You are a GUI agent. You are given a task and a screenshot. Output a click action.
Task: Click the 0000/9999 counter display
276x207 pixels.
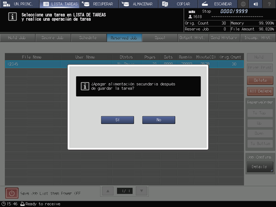(x=234, y=11)
